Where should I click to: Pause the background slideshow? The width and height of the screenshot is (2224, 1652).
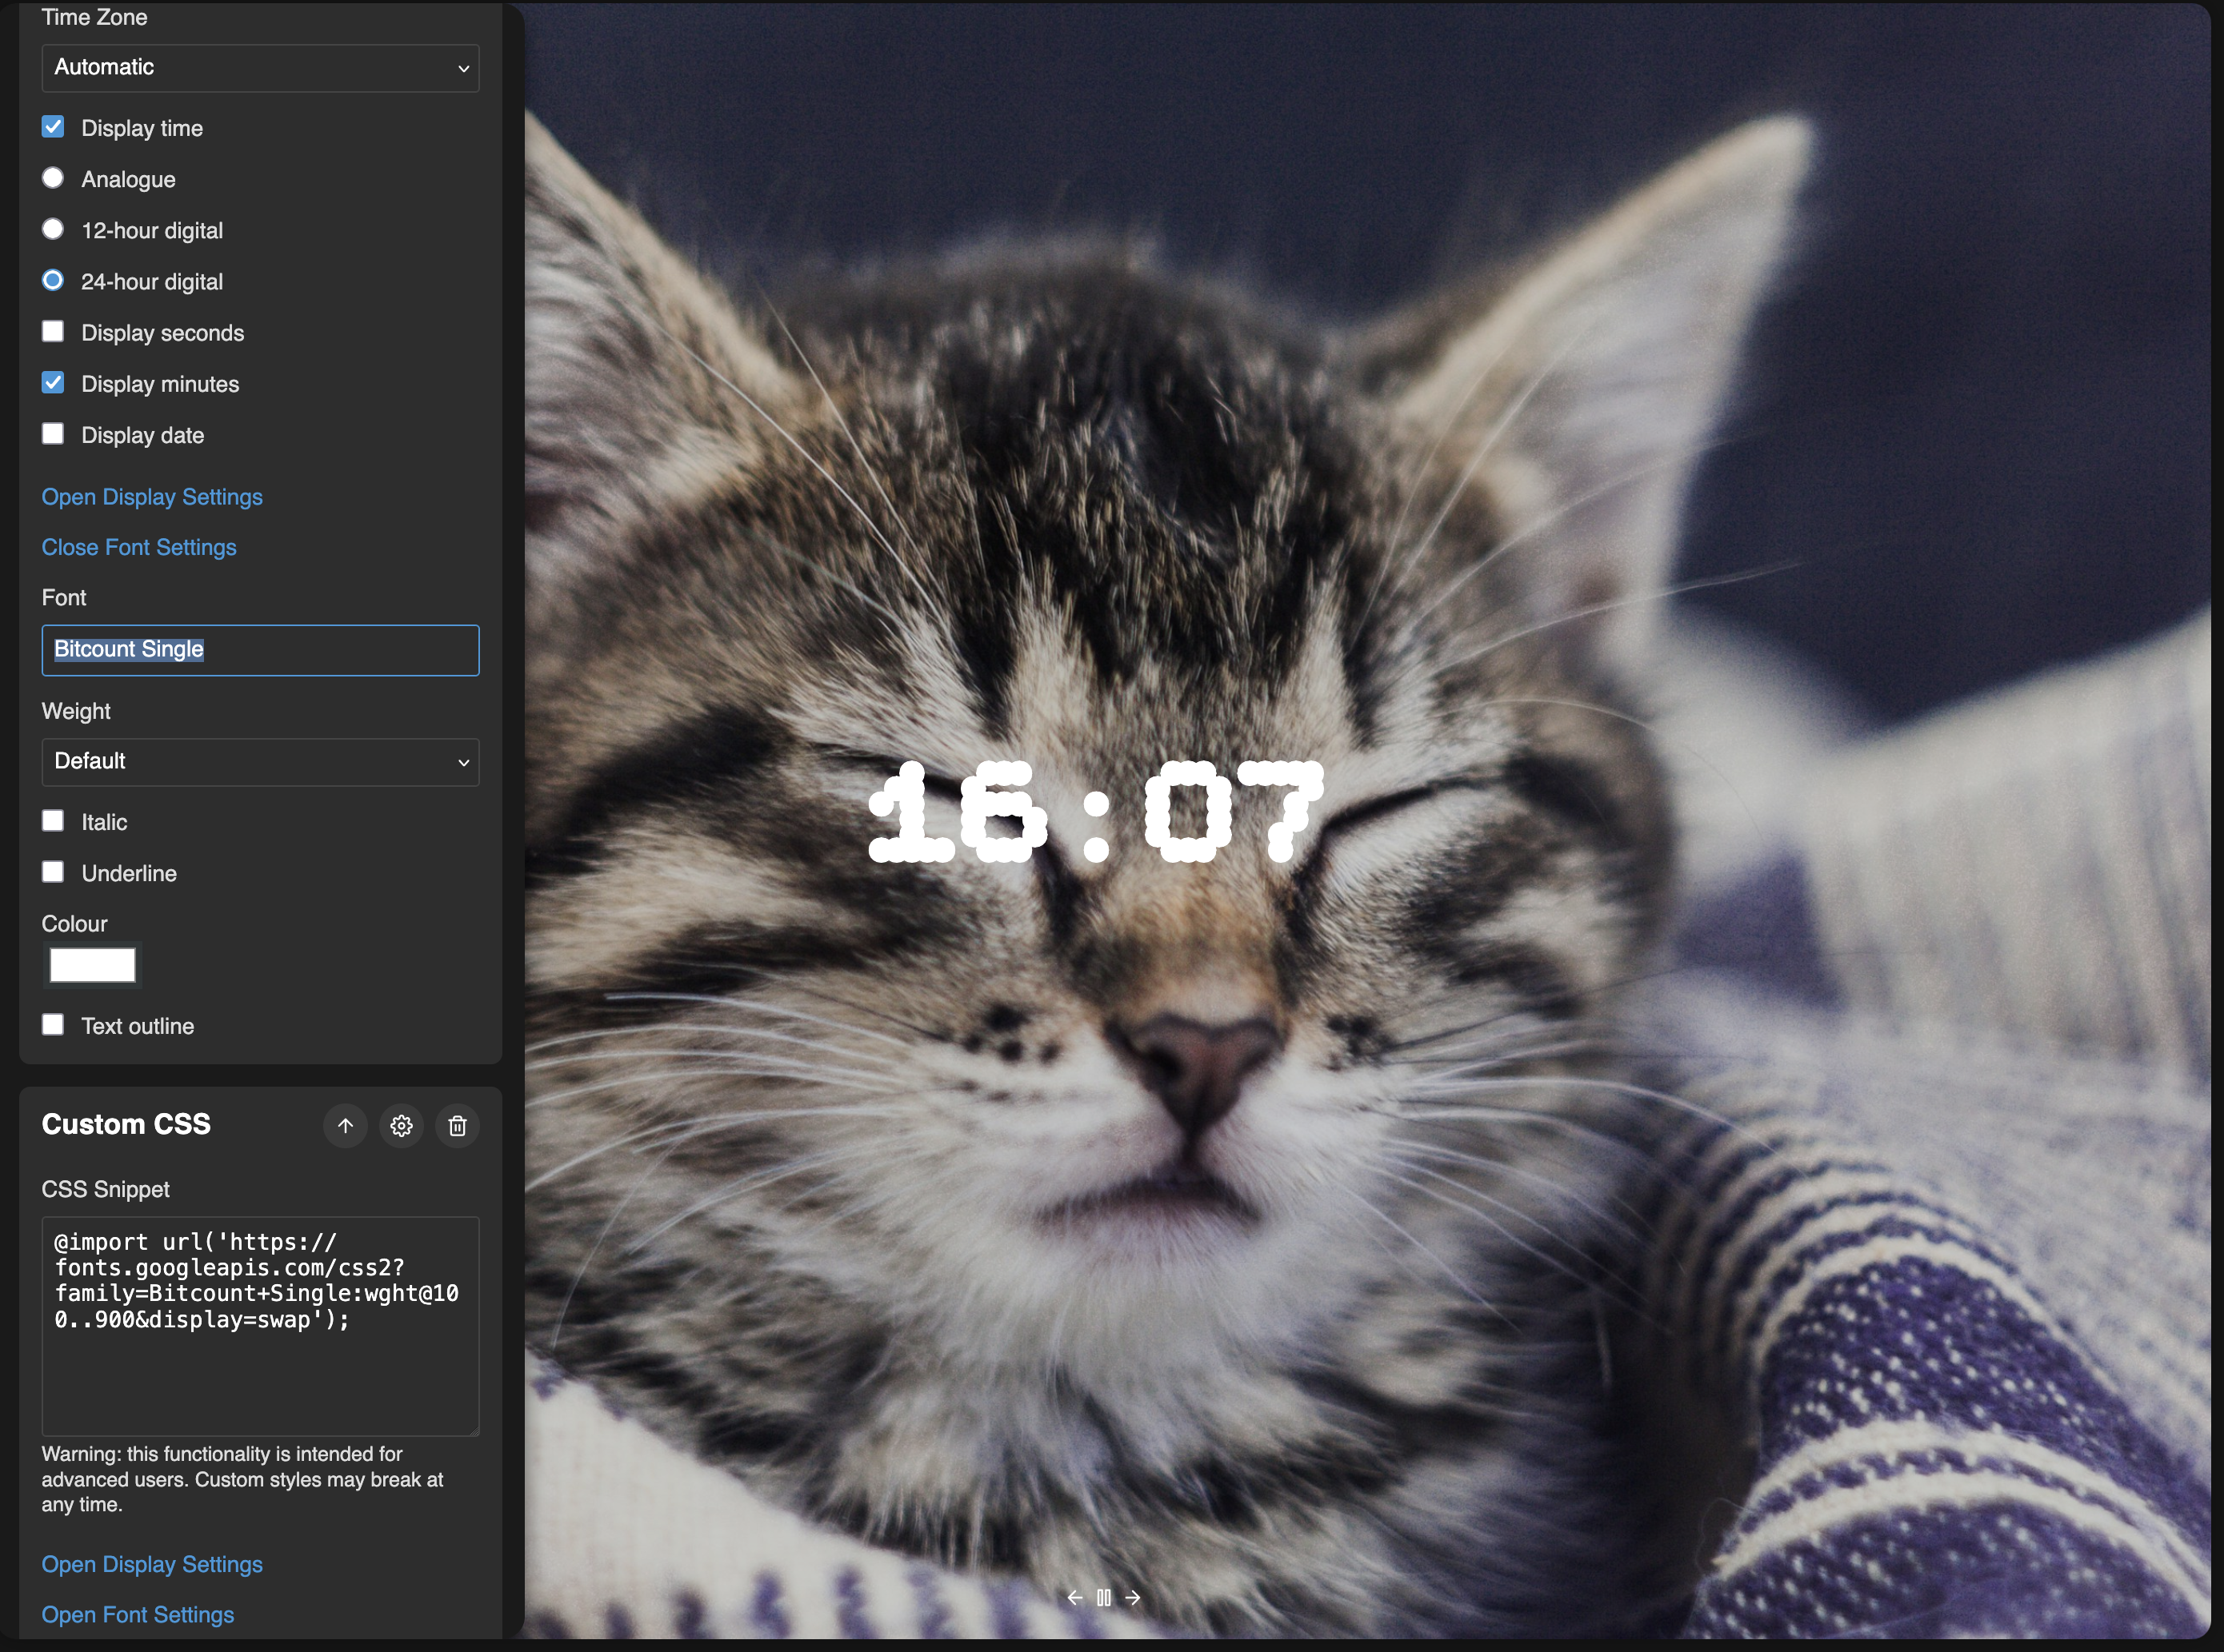[x=1103, y=1598]
